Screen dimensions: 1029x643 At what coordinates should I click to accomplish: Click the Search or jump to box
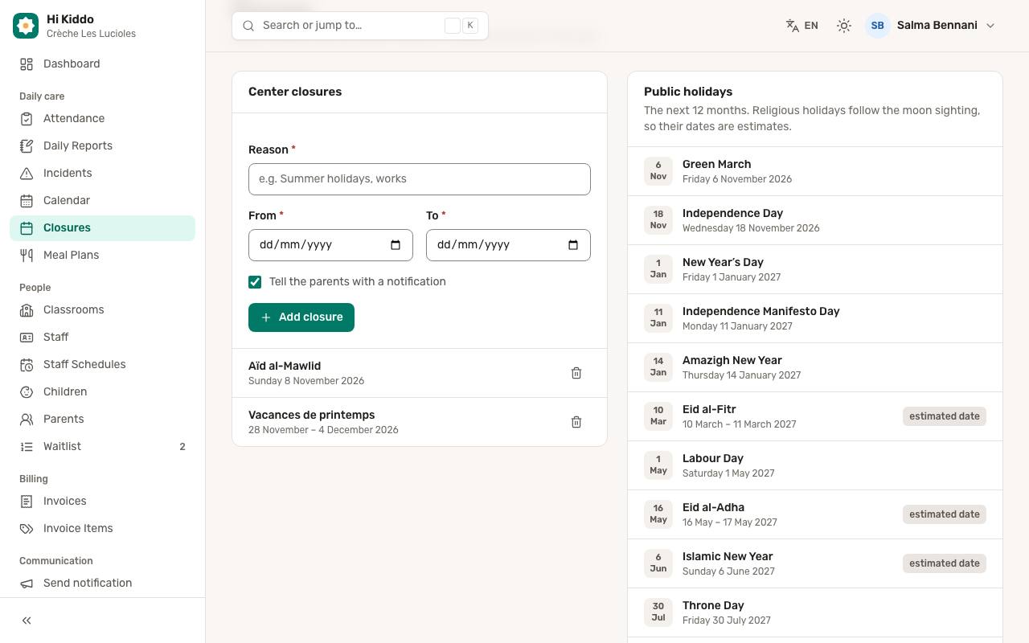360,26
